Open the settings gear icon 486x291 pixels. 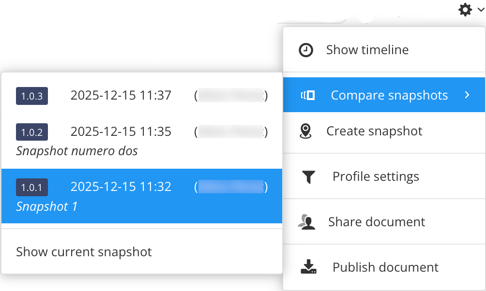click(465, 10)
